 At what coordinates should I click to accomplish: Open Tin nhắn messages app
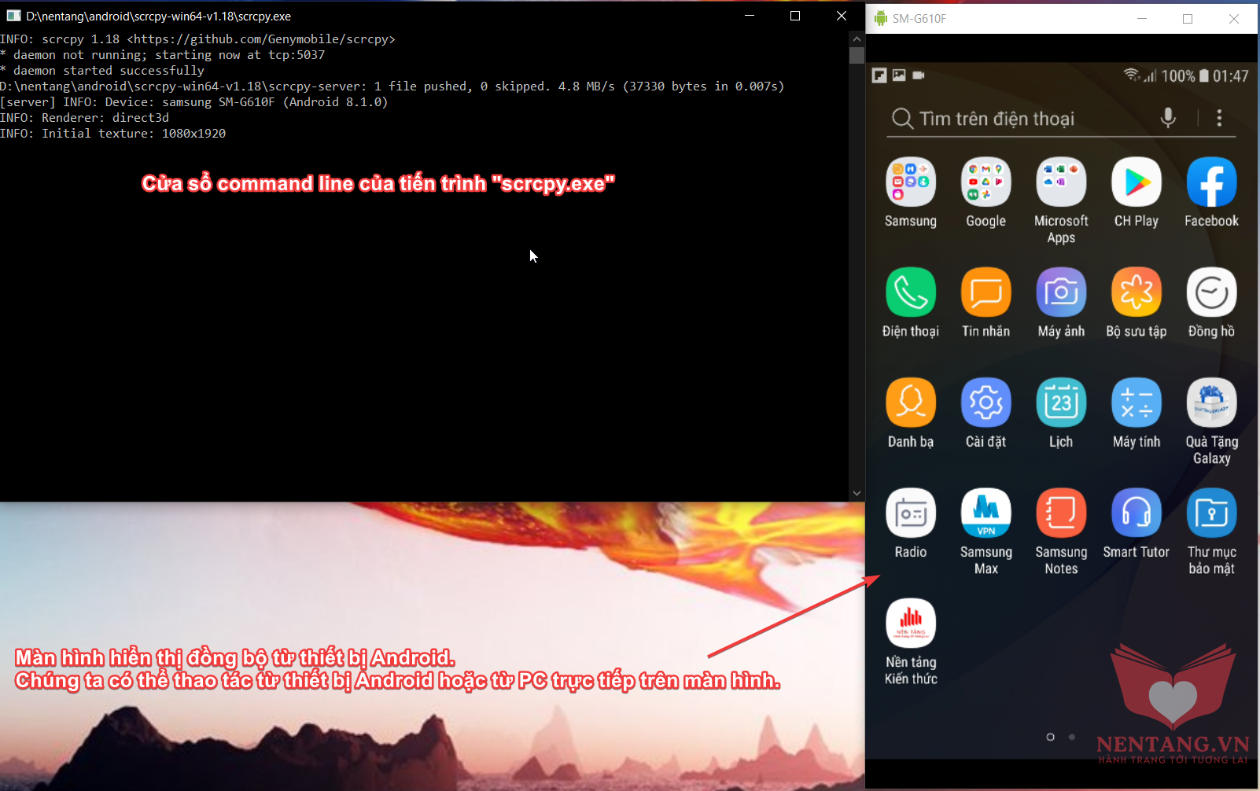pyautogui.click(x=986, y=292)
